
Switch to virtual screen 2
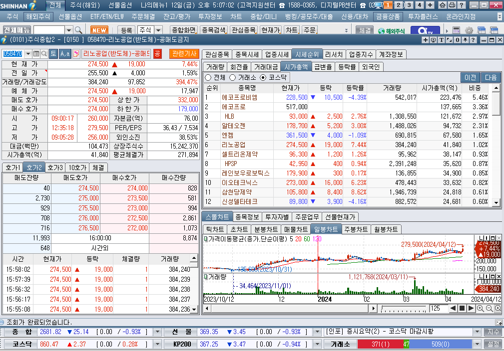click(x=399, y=5)
